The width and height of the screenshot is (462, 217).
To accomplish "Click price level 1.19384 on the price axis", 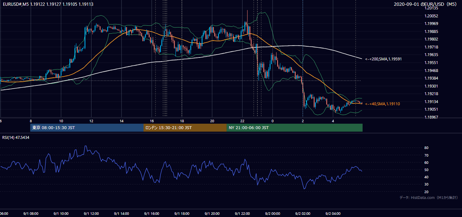I will (431, 78).
